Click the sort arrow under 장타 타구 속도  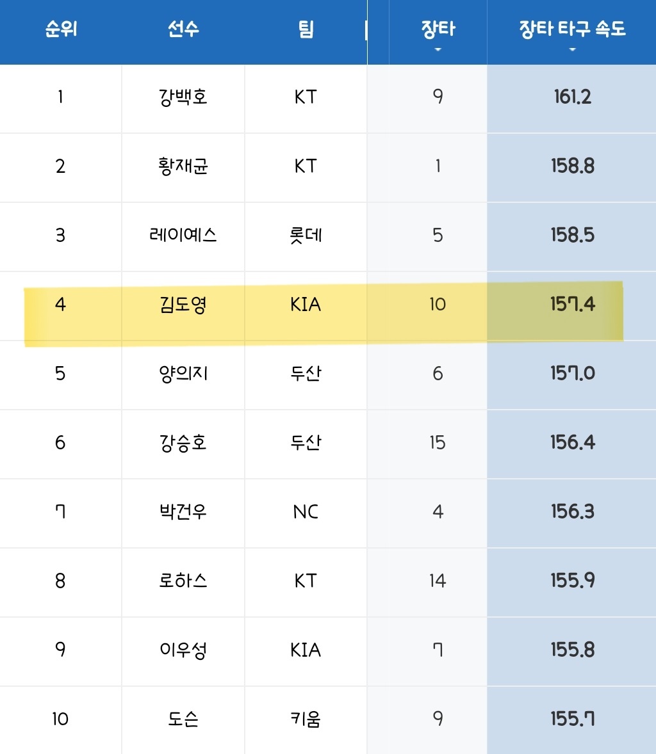pos(572,49)
